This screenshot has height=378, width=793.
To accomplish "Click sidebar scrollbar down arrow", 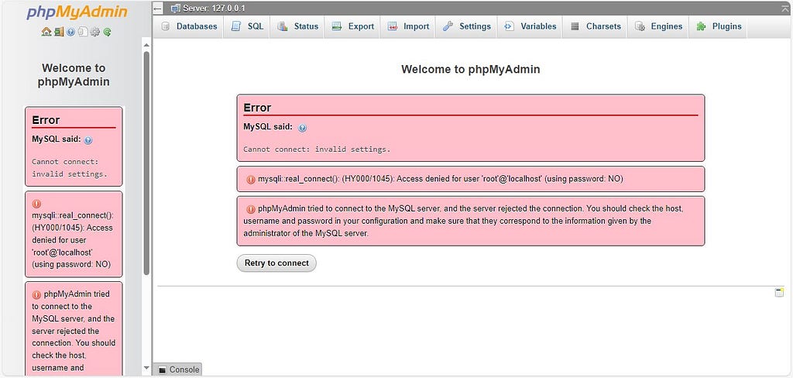I will click(x=146, y=368).
